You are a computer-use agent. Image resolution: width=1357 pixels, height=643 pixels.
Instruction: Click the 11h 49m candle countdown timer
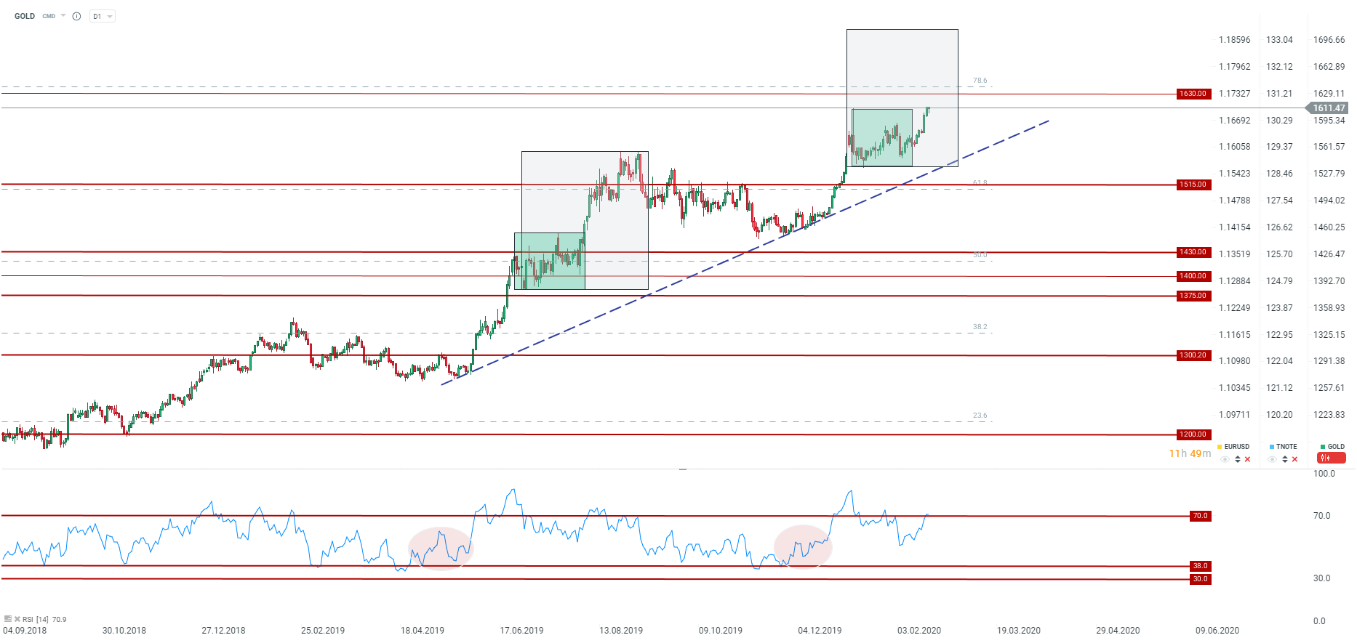[x=1190, y=453]
